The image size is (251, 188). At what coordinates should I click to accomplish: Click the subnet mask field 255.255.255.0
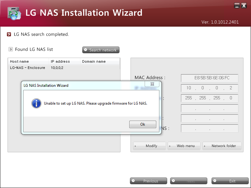pyautogui.click(x=210, y=98)
